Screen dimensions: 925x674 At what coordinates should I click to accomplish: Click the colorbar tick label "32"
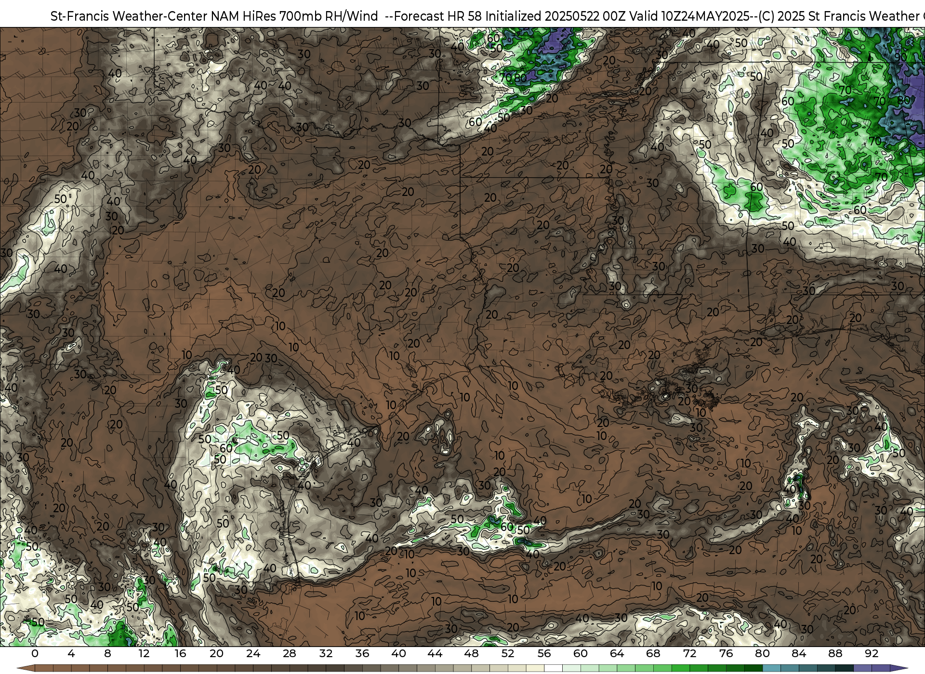[x=326, y=653]
